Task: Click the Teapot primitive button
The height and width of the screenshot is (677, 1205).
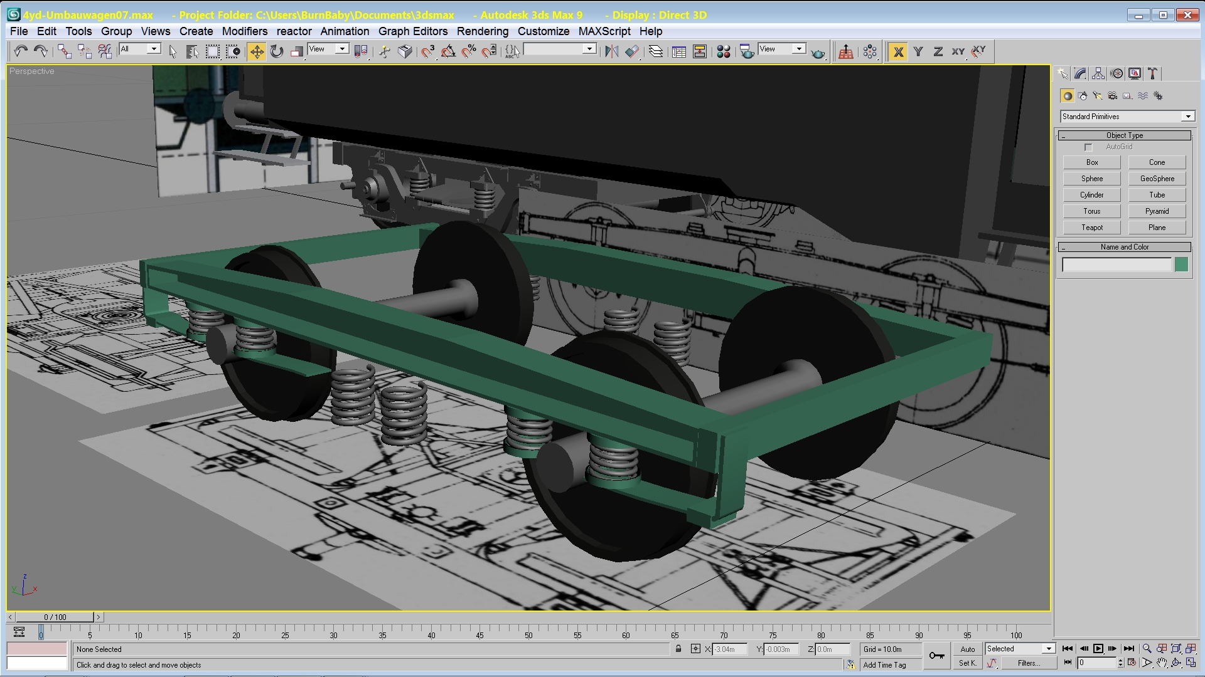Action: [1091, 228]
